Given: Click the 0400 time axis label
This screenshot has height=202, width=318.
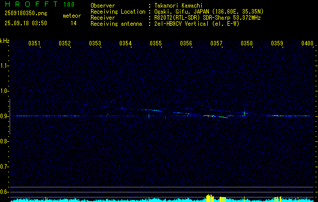Looking at the screenshot, I should pos(307,43).
